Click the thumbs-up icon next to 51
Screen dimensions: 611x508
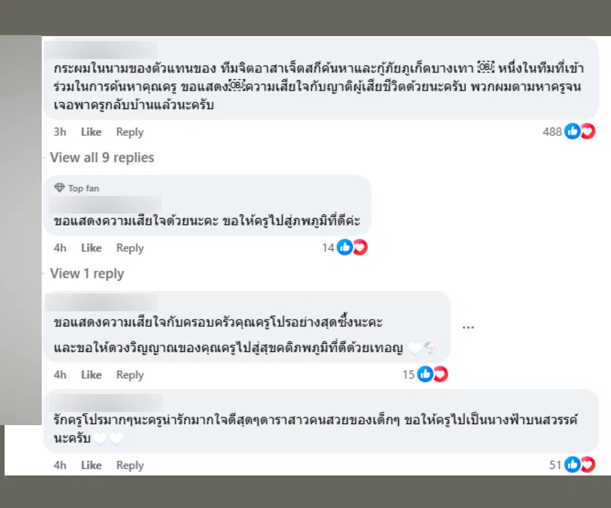pos(572,464)
